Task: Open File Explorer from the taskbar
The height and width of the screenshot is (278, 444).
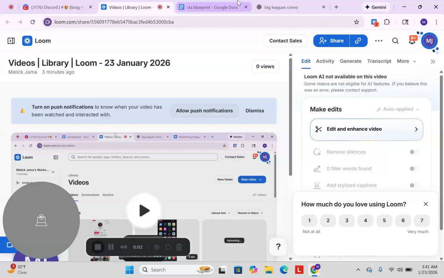Action: 268,270
